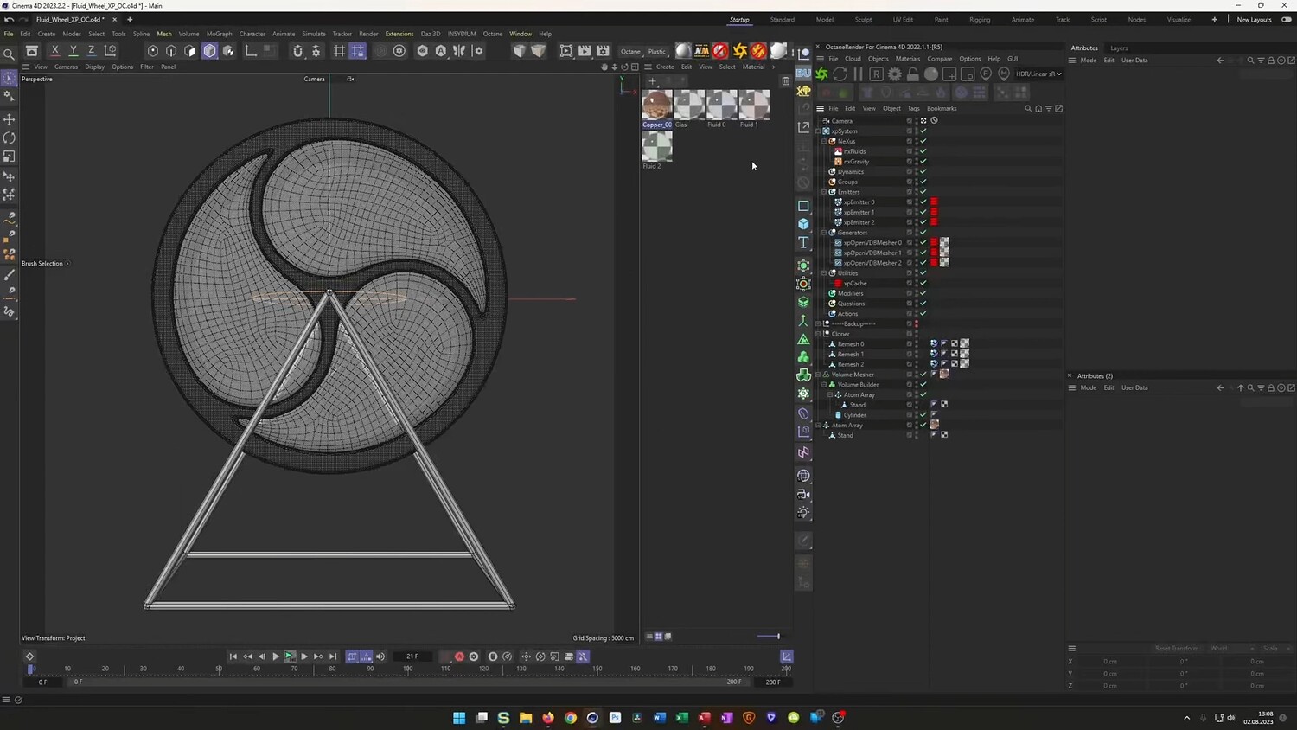Go to end of animation
Screen dimensions: 1297x730
(x=333, y=656)
